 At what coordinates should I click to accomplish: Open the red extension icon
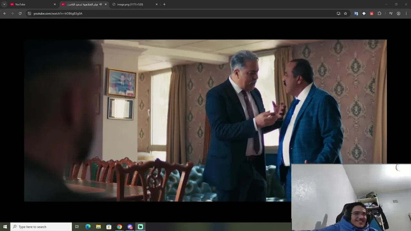click(372, 13)
